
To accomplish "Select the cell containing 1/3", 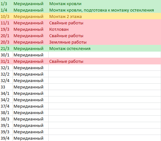I will coord(6,3).
